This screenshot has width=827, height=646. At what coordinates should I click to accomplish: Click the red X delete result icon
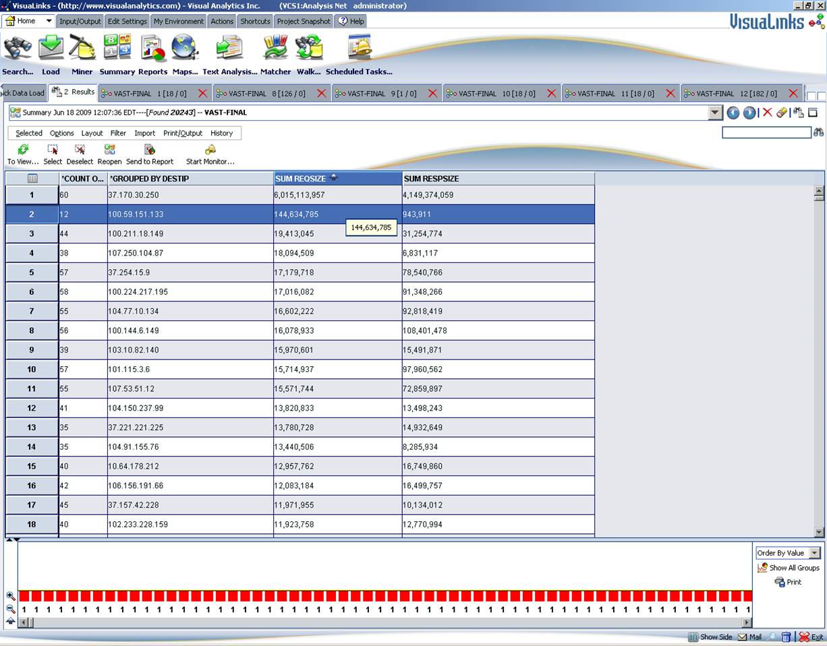767,113
